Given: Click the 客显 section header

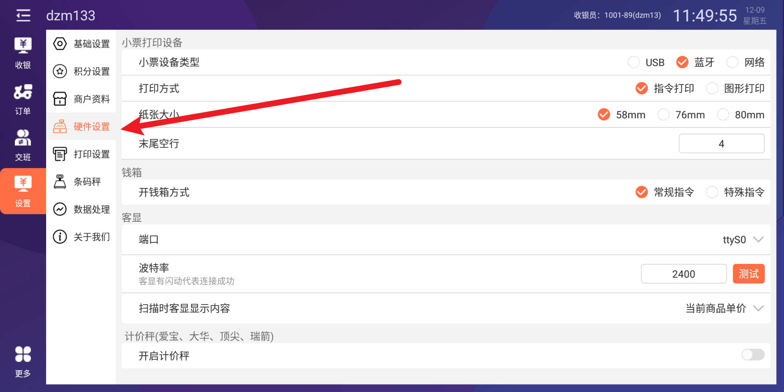Looking at the screenshot, I should tap(132, 217).
